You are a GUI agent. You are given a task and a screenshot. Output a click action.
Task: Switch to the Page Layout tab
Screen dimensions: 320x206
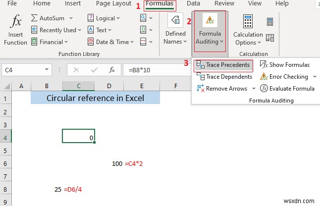click(113, 3)
